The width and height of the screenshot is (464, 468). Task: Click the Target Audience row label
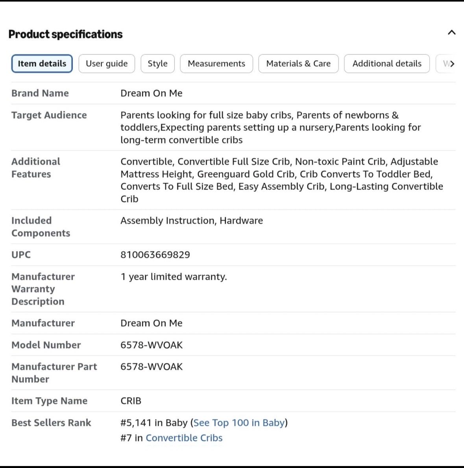49,115
